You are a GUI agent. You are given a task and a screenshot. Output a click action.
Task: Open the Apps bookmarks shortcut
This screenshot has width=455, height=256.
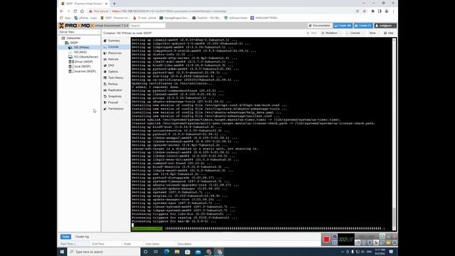coord(65,18)
